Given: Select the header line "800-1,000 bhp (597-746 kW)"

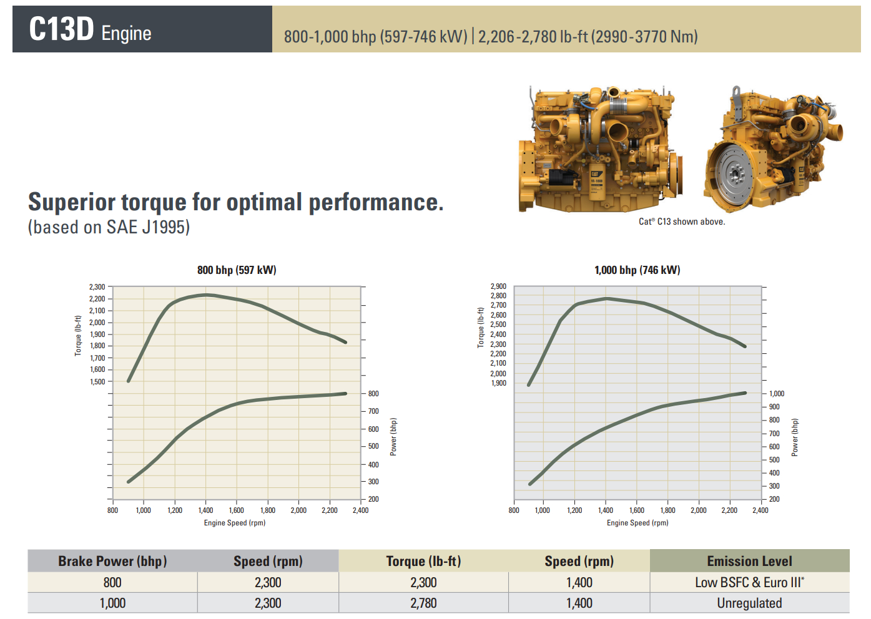Looking at the screenshot, I should [376, 37].
